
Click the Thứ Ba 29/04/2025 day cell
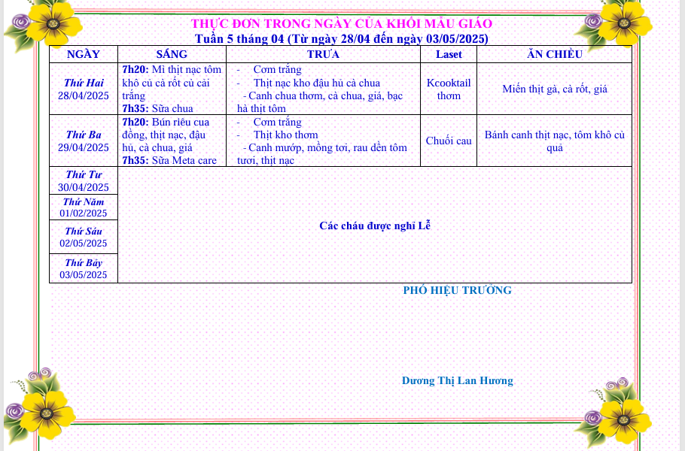pos(84,141)
